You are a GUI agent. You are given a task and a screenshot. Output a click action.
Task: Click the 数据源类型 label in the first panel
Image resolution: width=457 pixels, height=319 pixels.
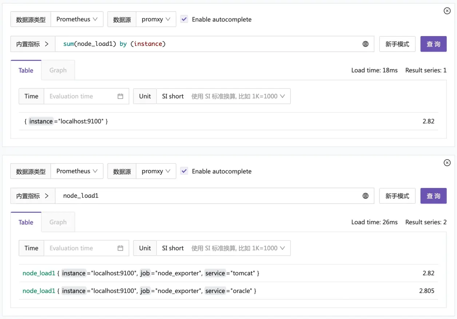click(31, 19)
